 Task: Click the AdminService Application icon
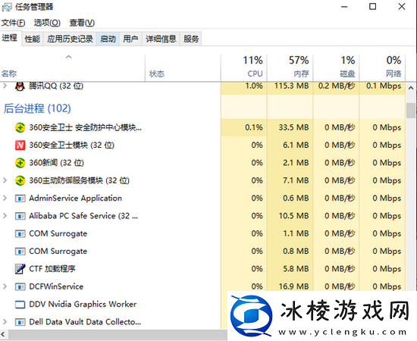point(20,199)
